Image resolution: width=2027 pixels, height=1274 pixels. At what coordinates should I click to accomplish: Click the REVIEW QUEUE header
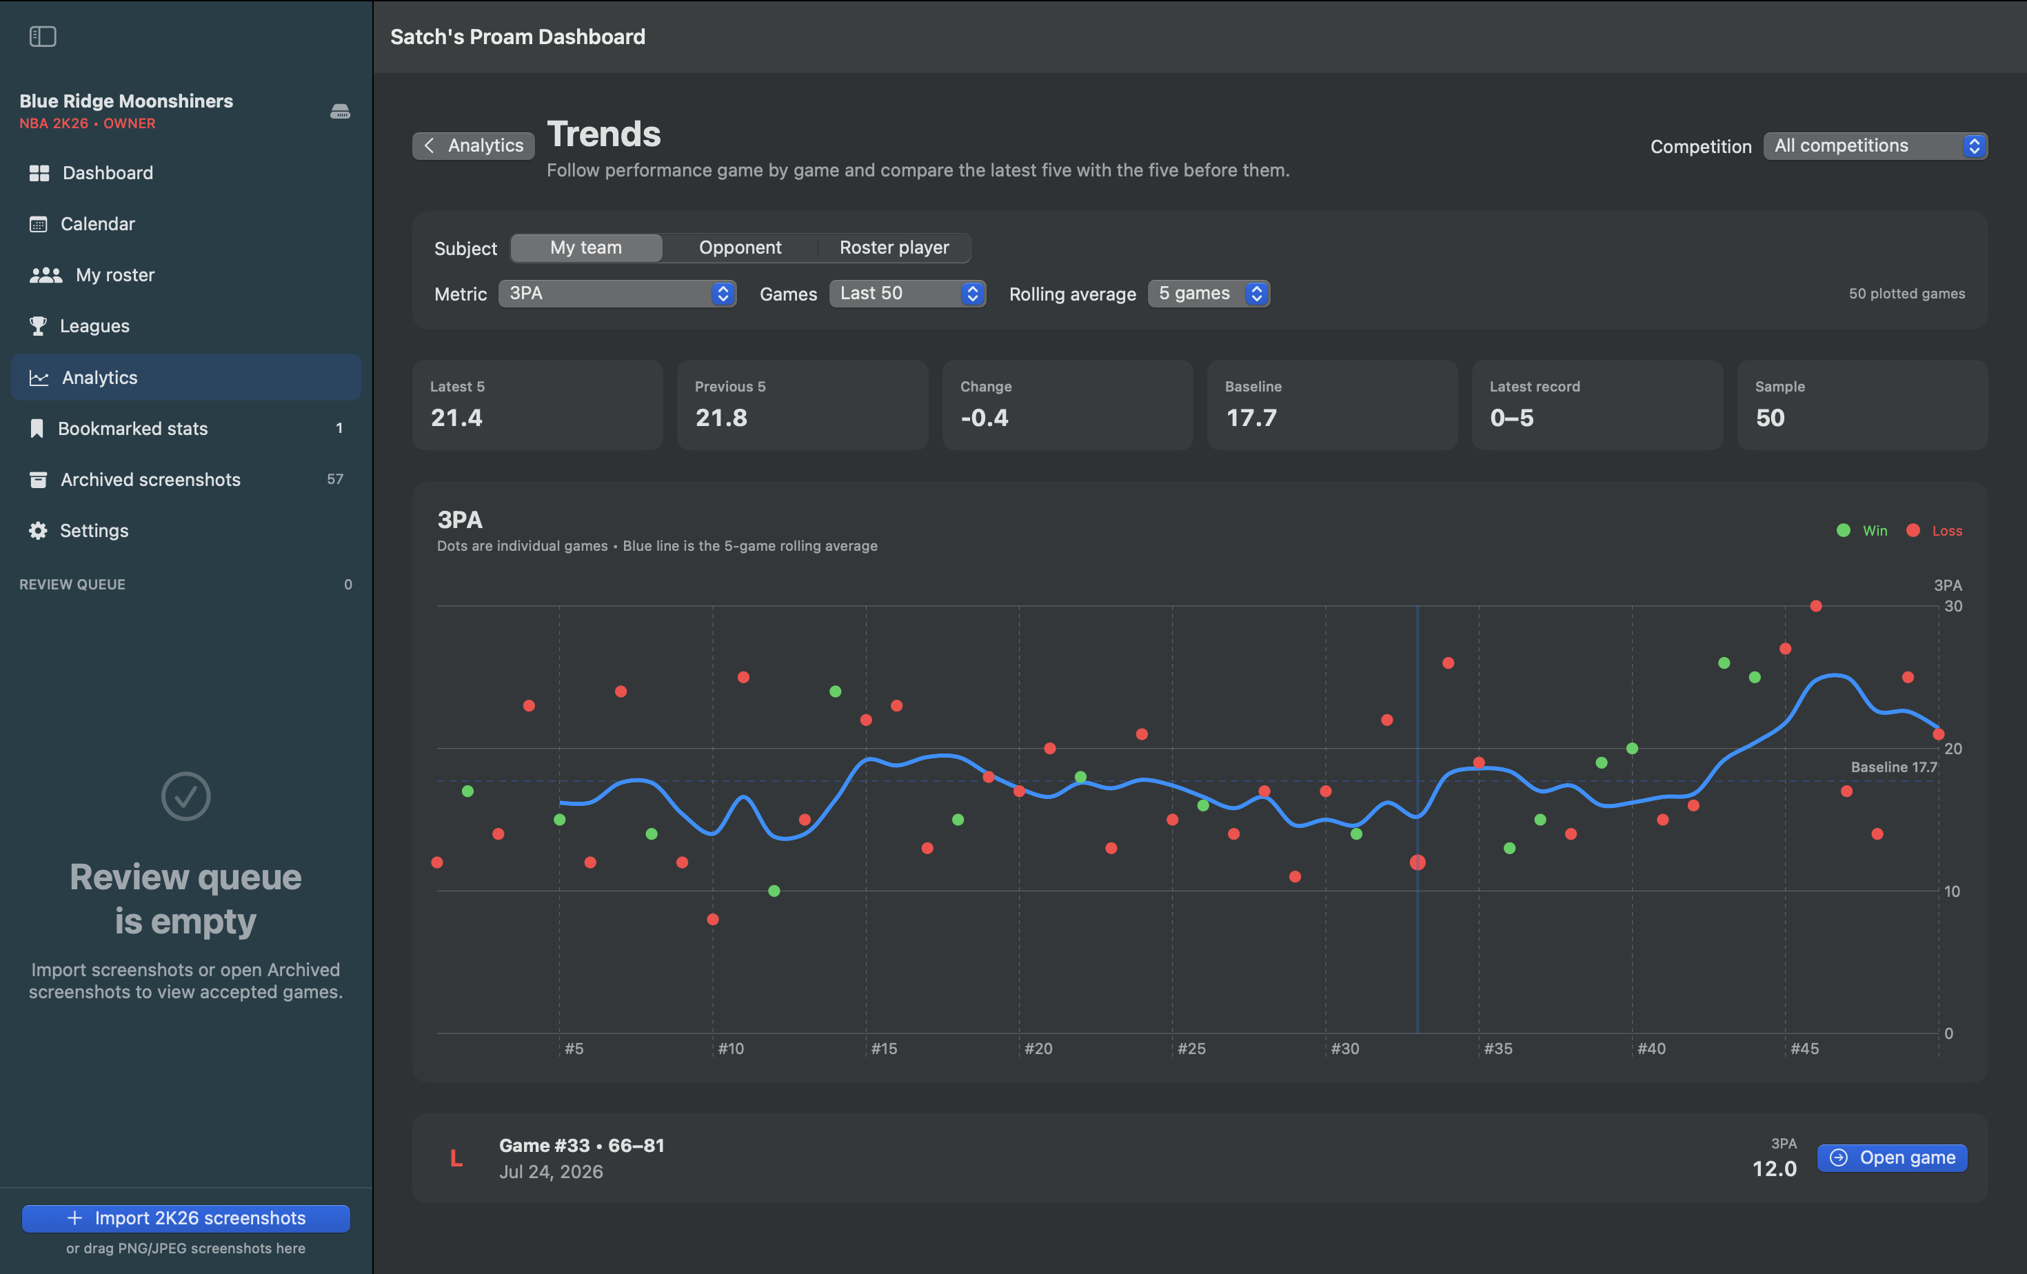tap(72, 584)
